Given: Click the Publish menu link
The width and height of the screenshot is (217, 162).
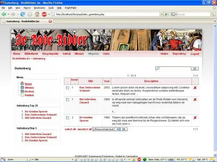Looking at the screenshot, I should click(29, 95).
